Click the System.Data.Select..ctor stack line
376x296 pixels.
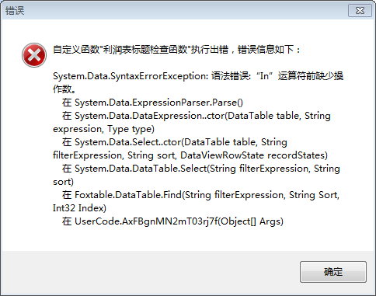[175, 142]
